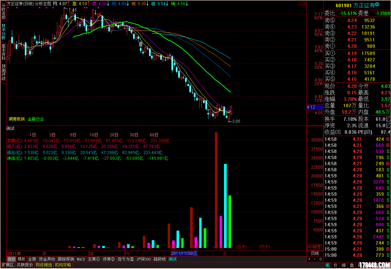The width and height of the screenshot is (391, 269).
Task: Open the 机构攻略 bottom tab
Action: pos(63,265)
